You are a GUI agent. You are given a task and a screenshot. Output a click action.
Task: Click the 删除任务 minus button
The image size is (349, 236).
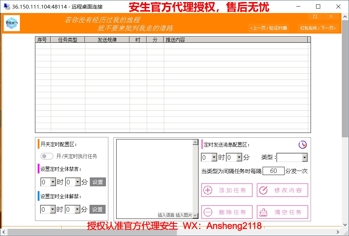pos(227,212)
